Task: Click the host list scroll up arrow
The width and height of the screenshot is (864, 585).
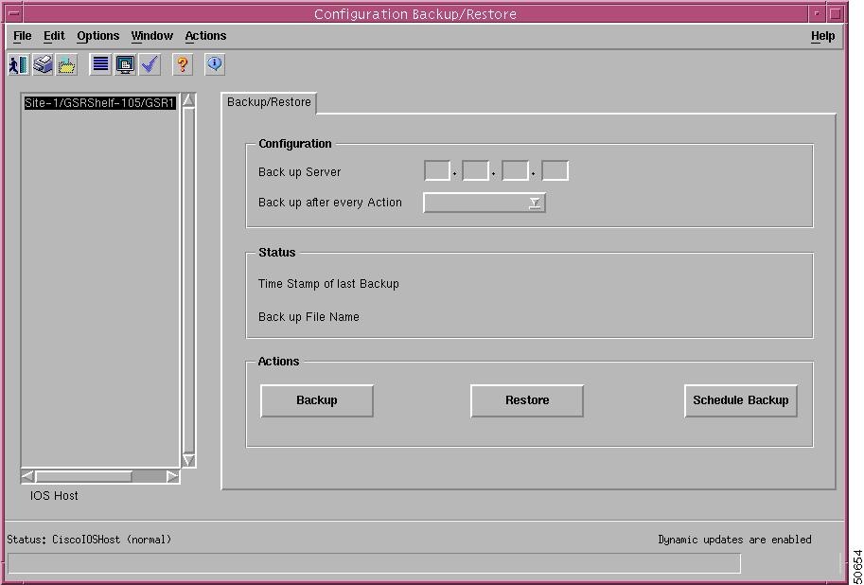Action: [188, 100]
